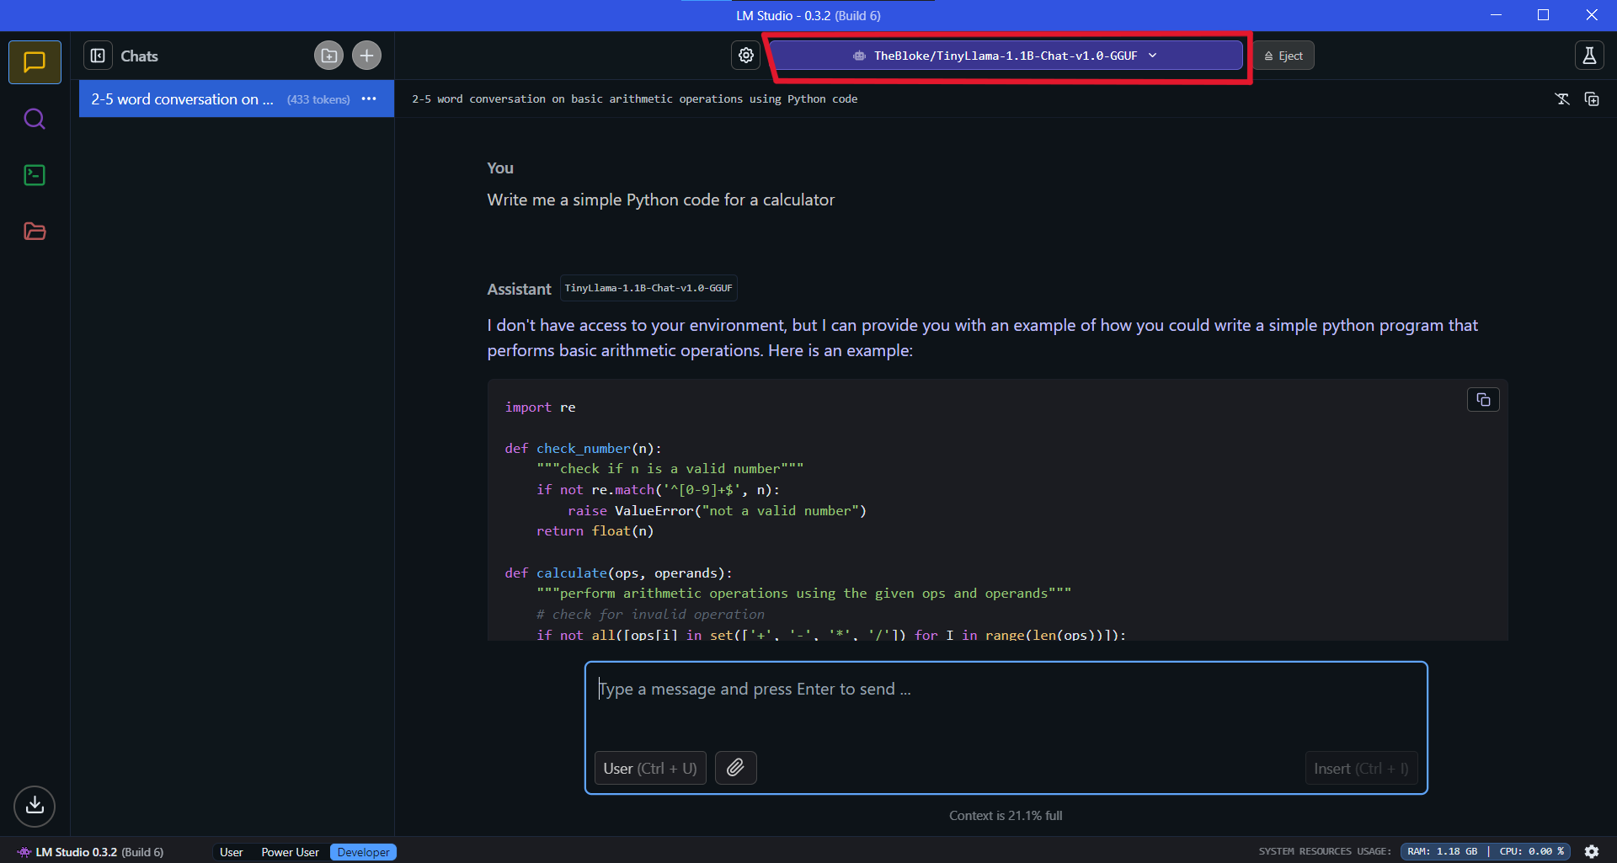Create a new chat folder
The width and height of the screenshot is (1617, 863).
click(x=328, y=56)
